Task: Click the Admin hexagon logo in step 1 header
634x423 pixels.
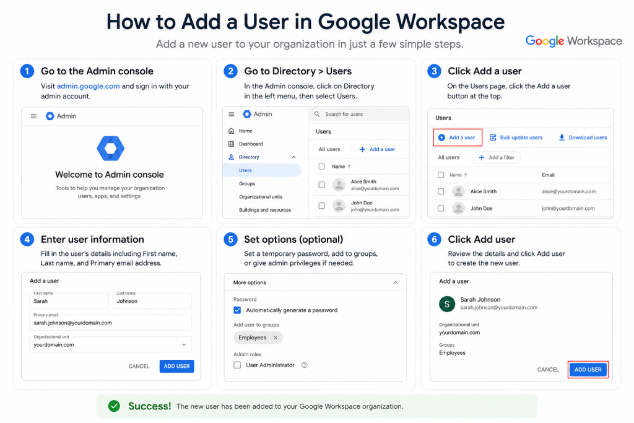Action: click(x=50, y=116)
